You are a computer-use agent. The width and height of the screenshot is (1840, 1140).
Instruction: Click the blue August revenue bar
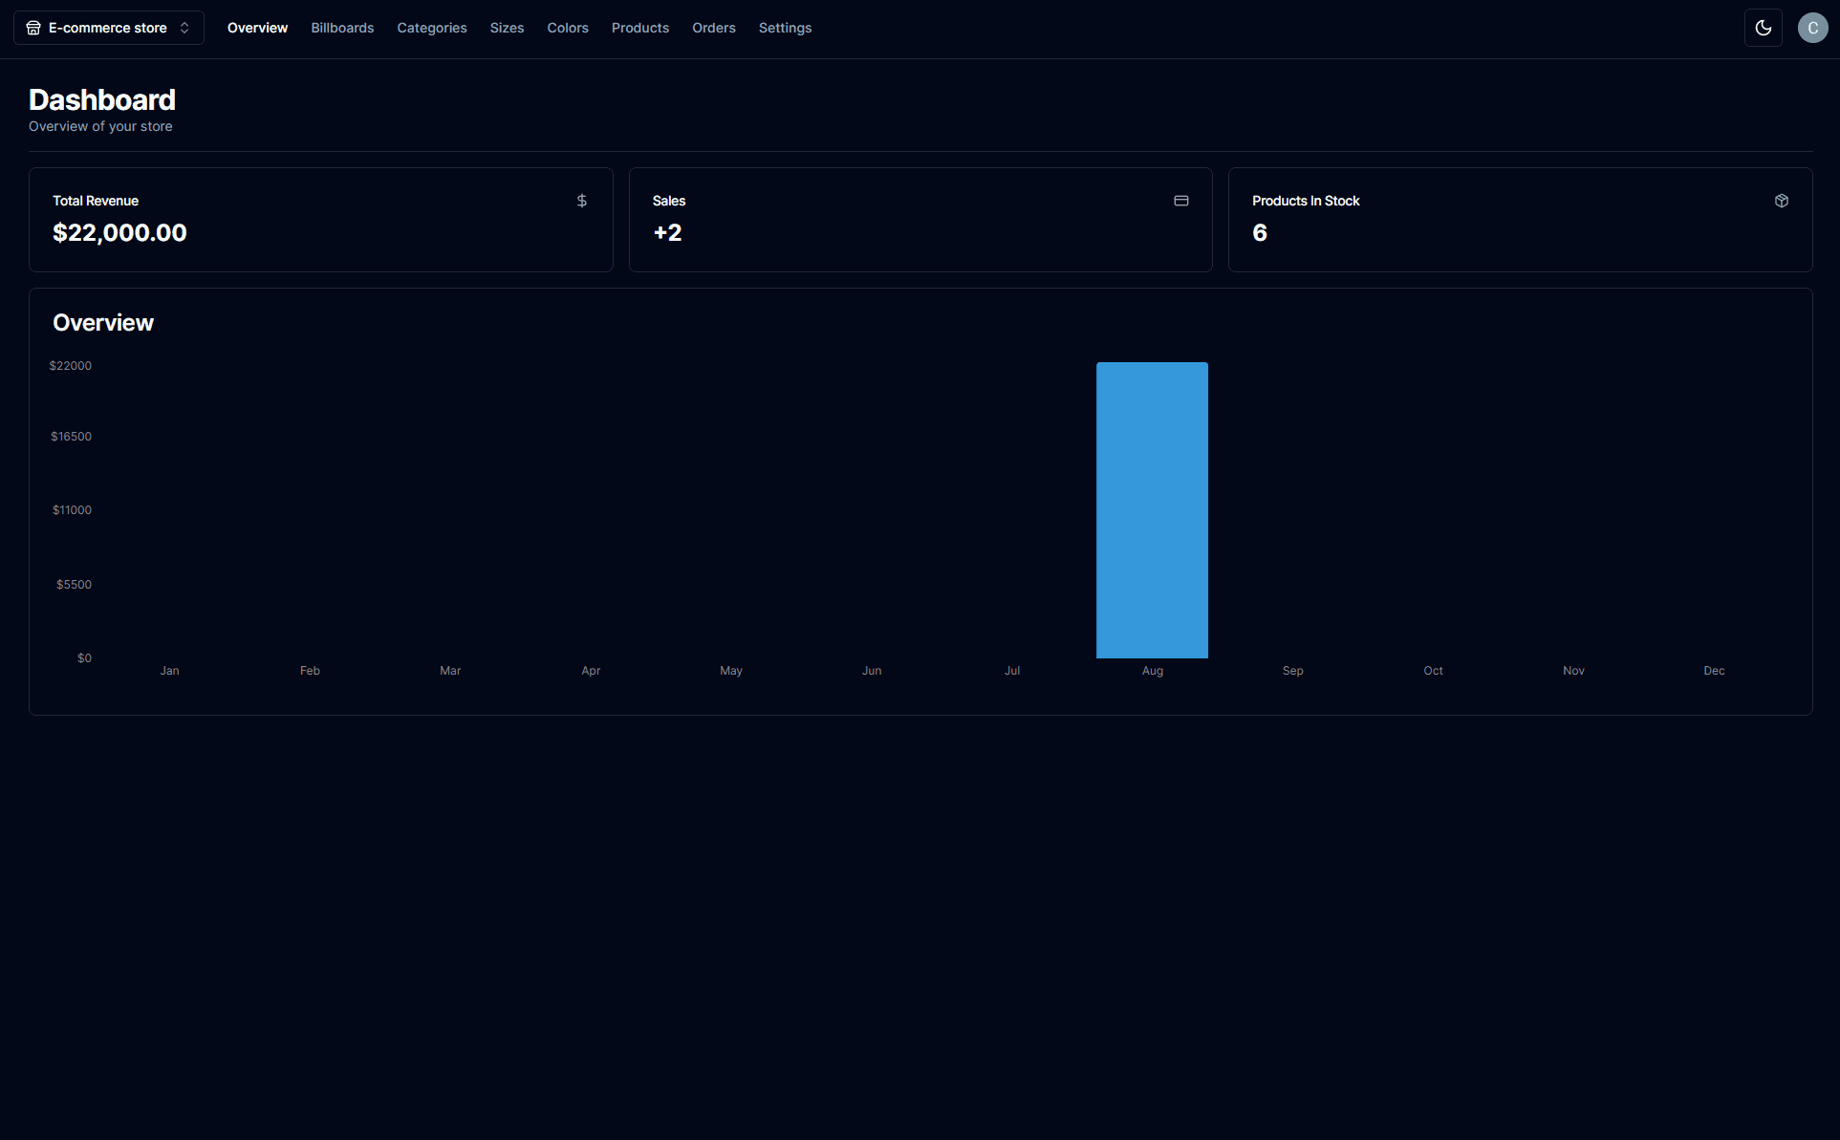click(x=1152, y=509)
